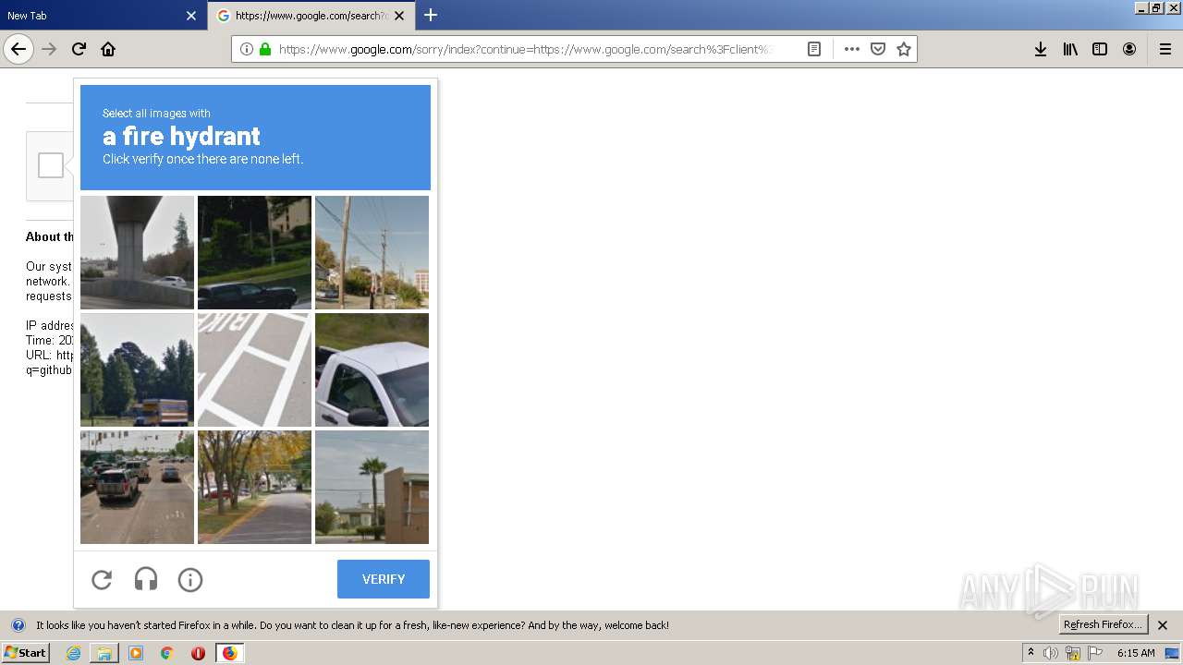The width and height of the screenshot is (1183, 665).
Task: Get a new captcha challenge
Action: pyautogui.click(x=102, y=579)
